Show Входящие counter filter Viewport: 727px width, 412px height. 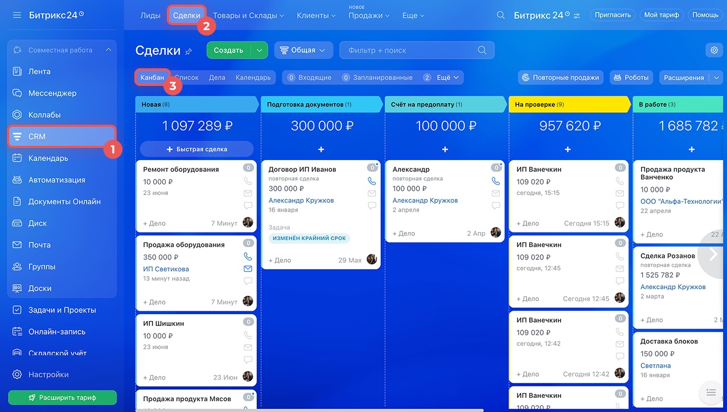pos(310,77)
